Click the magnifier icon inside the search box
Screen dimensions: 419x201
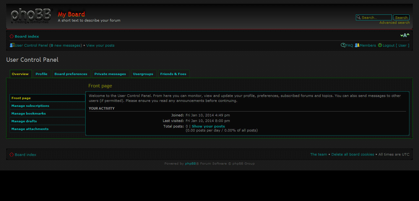359,17
